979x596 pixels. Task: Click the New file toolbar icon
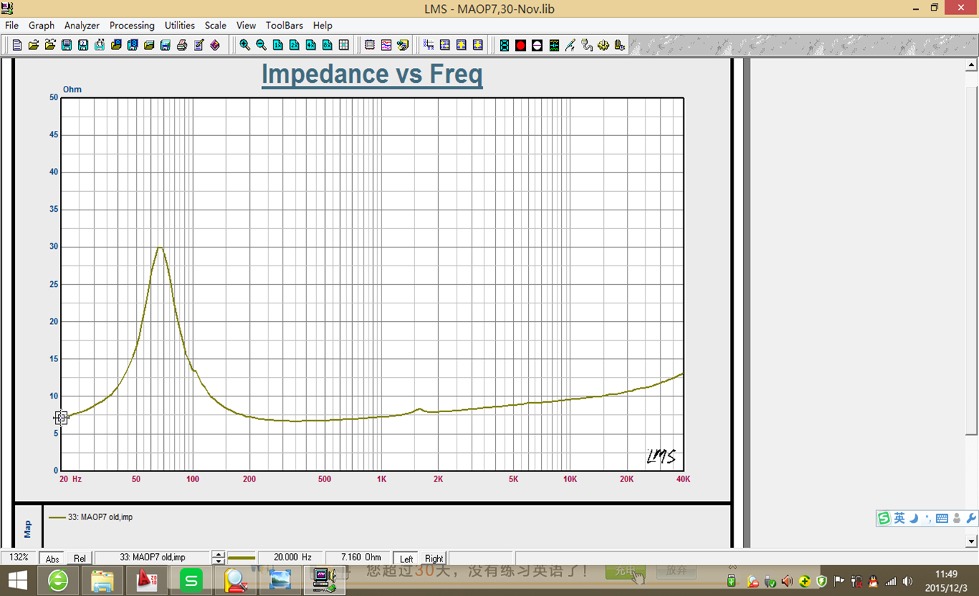click(17, 45)
